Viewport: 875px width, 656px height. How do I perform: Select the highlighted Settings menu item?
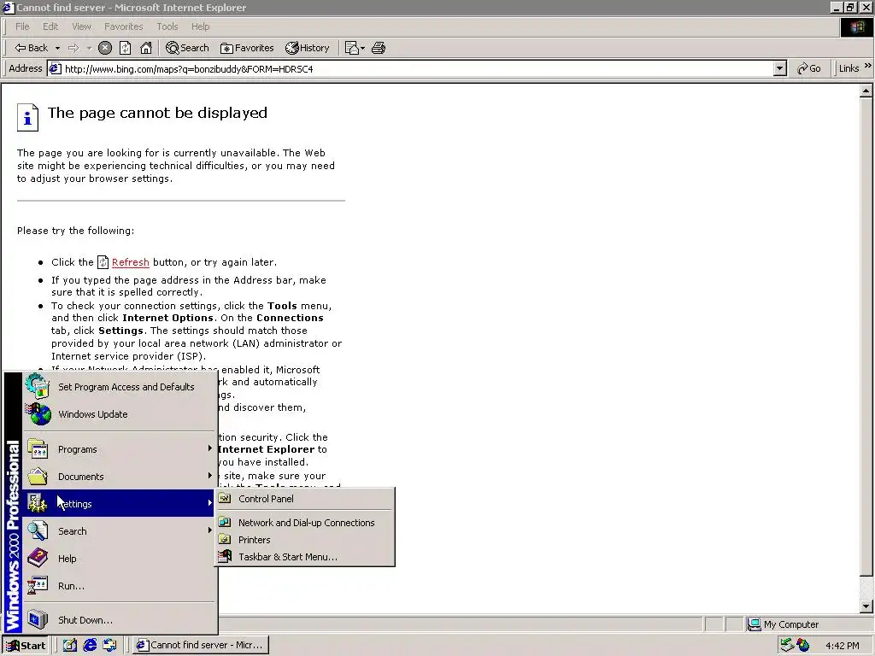pyautogui.click(x=119, y=504)
